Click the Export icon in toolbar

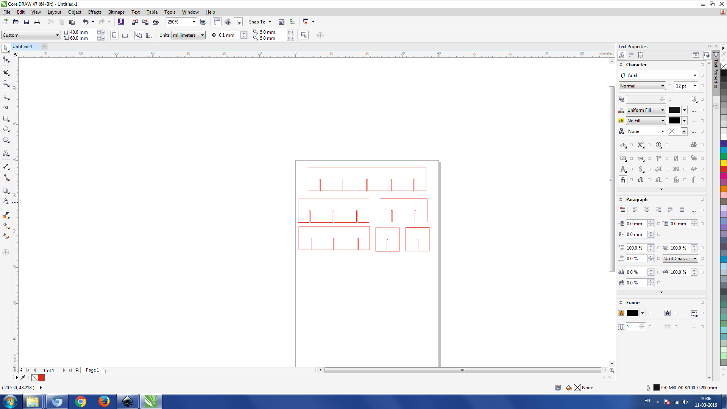(145, 22)
